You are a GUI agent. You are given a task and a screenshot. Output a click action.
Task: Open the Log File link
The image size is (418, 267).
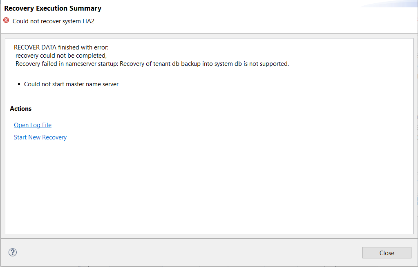(x=33, y=125)
